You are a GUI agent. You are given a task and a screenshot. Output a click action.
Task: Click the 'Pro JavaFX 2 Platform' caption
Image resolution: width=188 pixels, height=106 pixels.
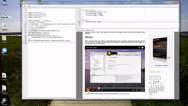161,66
